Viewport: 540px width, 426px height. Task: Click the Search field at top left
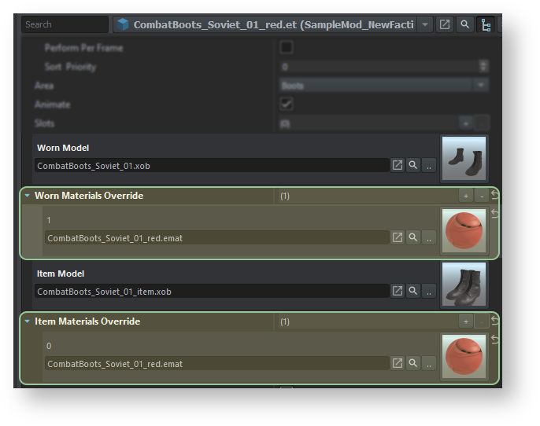(x=65, y=24)
